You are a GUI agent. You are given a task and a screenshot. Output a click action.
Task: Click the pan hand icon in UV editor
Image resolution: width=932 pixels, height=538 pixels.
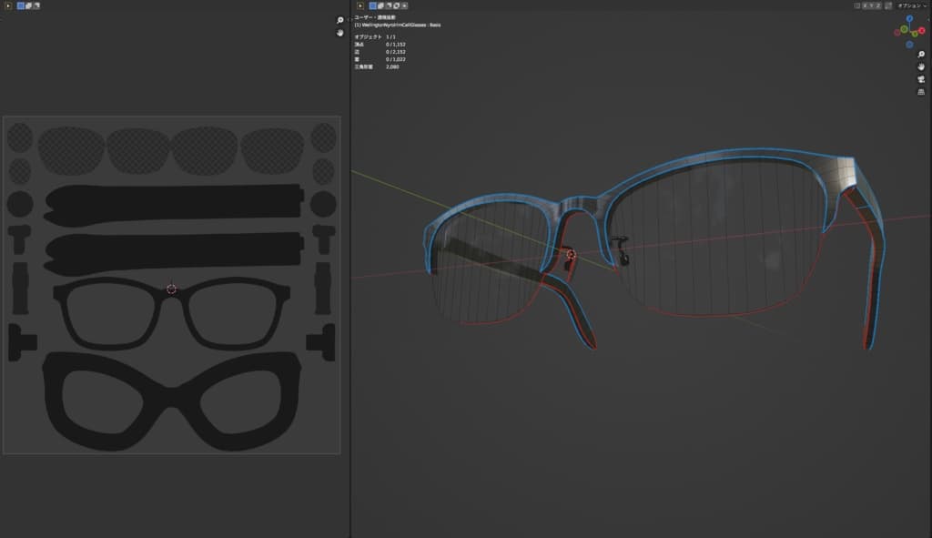[x=340, y=33]
